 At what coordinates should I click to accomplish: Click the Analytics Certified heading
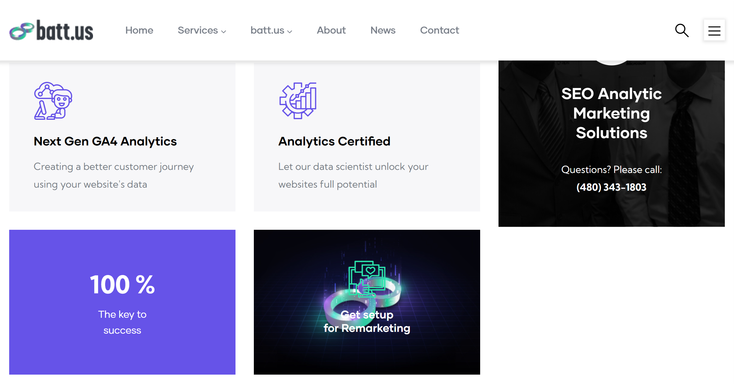coord(334,141)
